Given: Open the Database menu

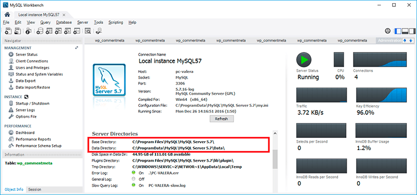Looking at the screenshot, I should coord(64,23).
